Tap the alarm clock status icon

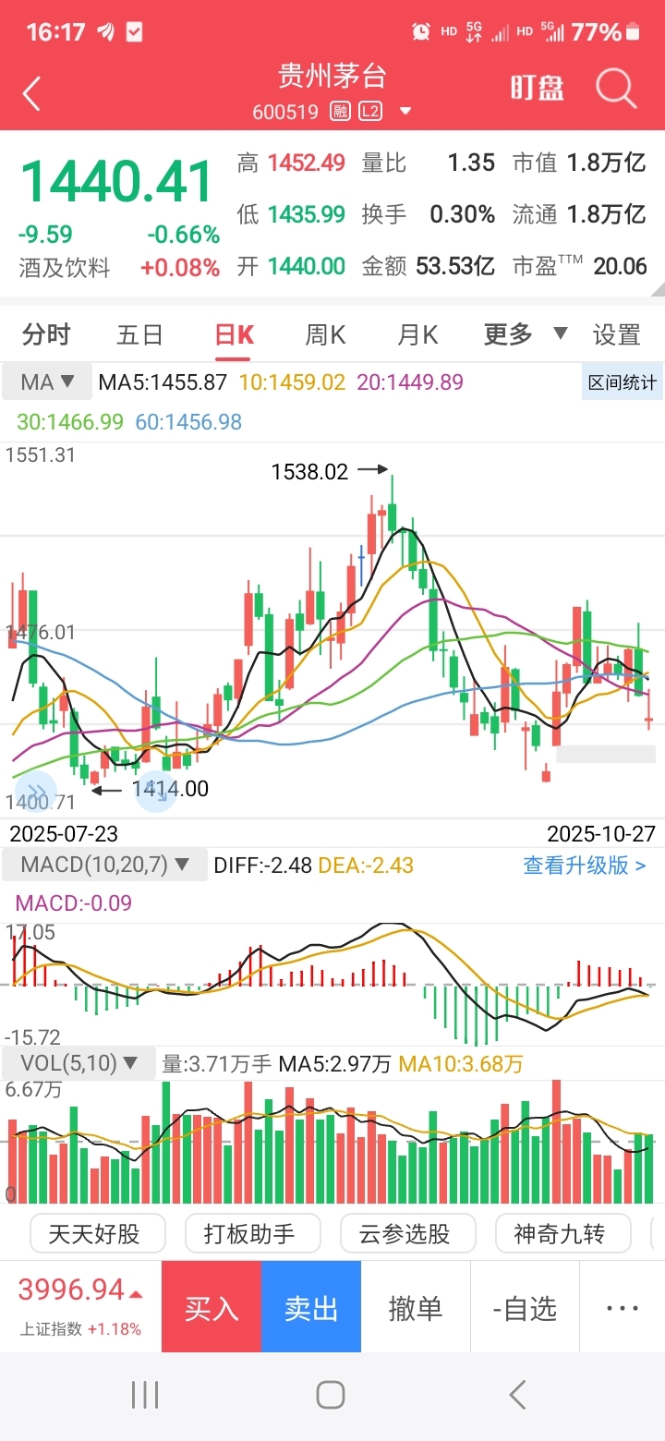point(421,32)
